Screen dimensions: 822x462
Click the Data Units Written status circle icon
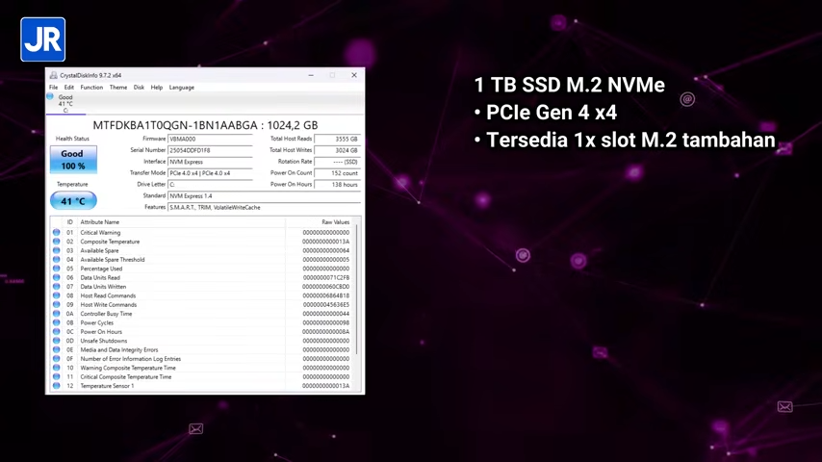[x=56, y=286]
